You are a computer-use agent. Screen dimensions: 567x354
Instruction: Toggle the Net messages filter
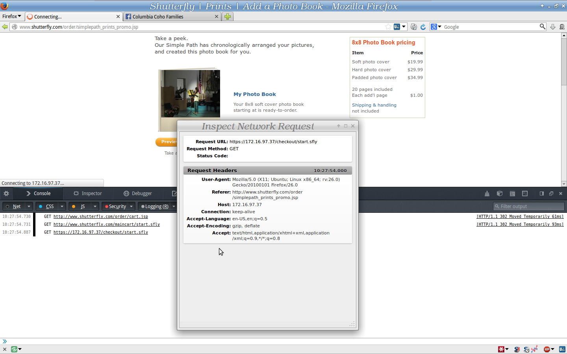tap(17, 206)
